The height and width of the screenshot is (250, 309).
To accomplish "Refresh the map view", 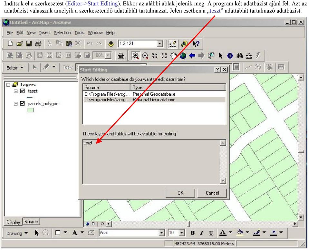I will tap(102, 224).
